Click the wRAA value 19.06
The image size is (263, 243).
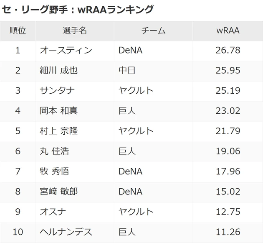click(228, 151)
